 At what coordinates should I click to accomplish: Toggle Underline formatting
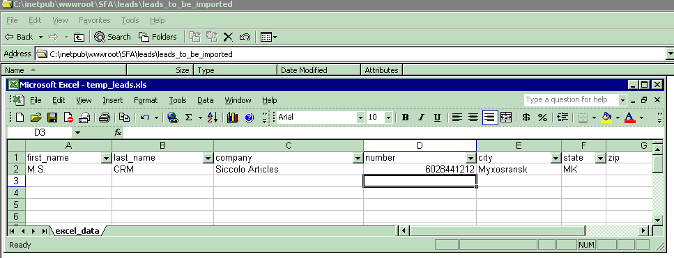pos(437,118)
